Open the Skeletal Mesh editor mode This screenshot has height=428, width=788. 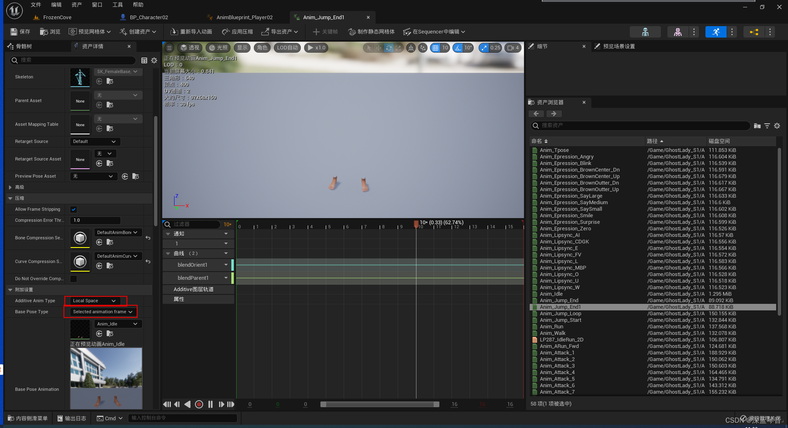pyautogui.click(x=678, y=32)
